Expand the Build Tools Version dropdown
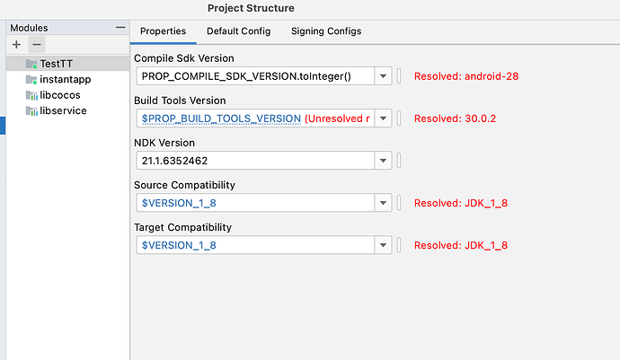The height and width of the screenshot is (360, 620). [384, 119]
